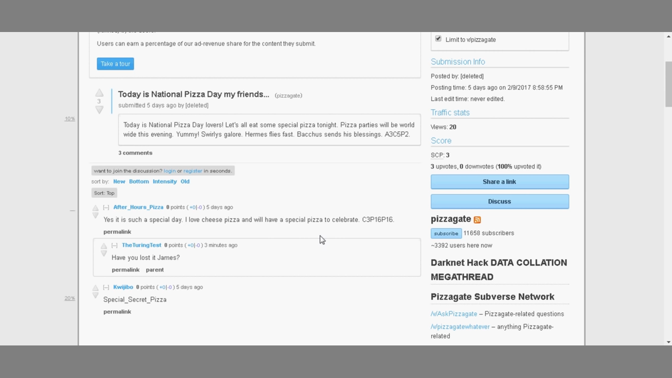Collapse TheTuringTest's reply
This screenshot has height=378, width=672.
[114, 245]
